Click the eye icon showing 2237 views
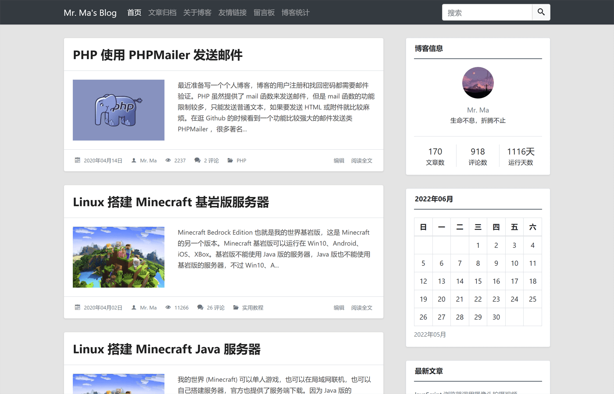614x394 pixels. click(168, 160)
